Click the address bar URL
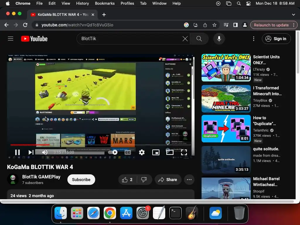The width and height of the screenshot is (300, 225). coord(77,25)
